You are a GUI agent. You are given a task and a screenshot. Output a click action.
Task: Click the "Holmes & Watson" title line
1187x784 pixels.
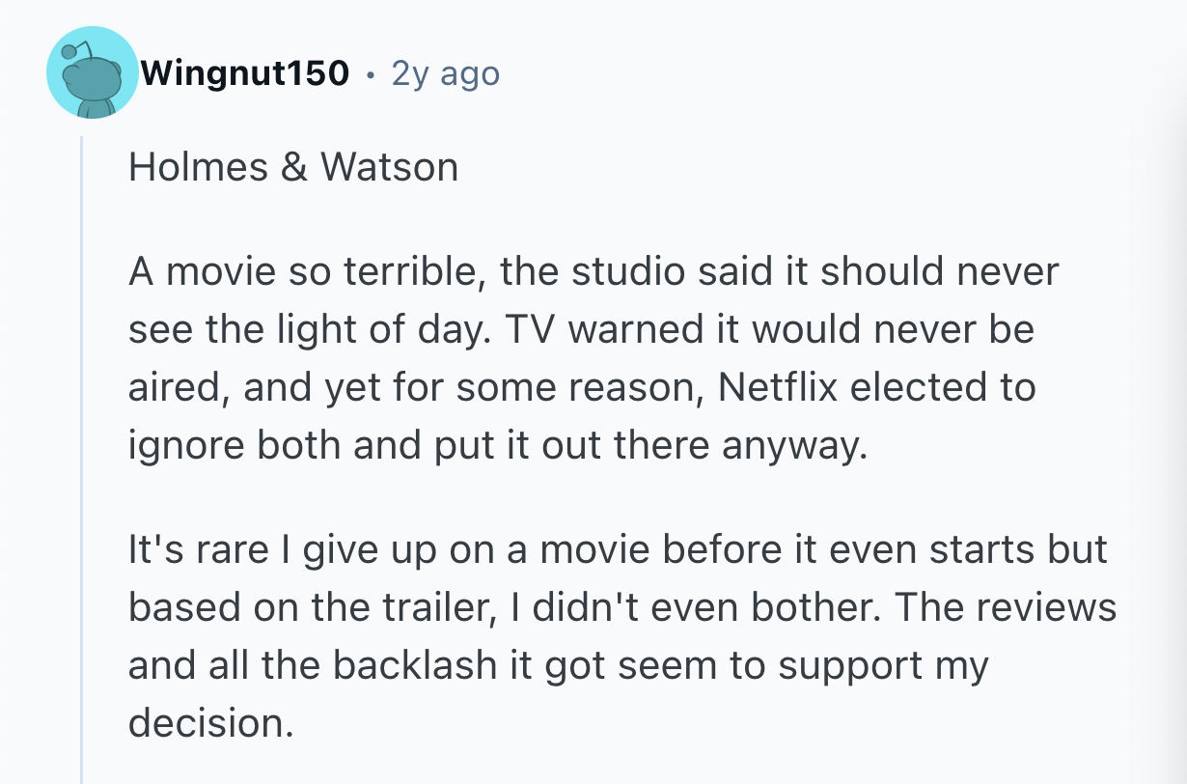[x=292, y=167]
